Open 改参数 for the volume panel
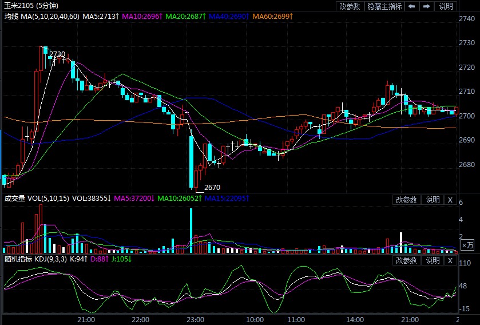480x325 pixels. (x=407, y=200)
